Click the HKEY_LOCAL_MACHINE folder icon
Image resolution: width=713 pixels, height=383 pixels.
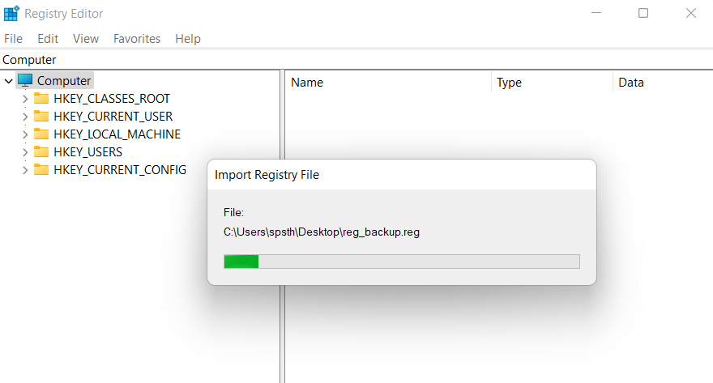pos(41,134)
